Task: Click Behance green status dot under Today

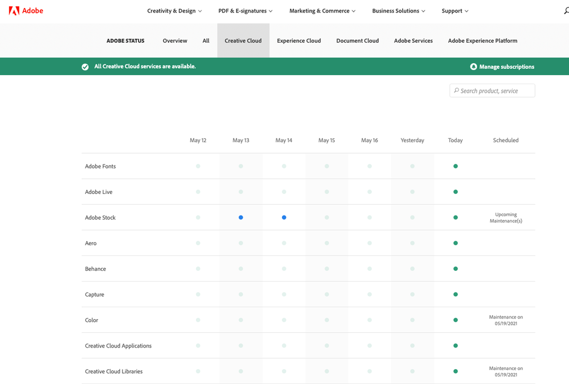Action: (455, 269)
